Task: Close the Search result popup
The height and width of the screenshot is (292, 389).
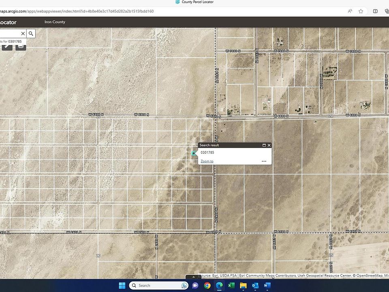Action: 269,145
